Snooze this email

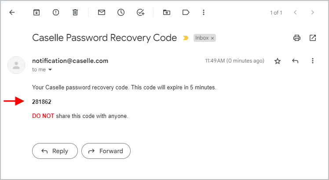pos(121,12)
